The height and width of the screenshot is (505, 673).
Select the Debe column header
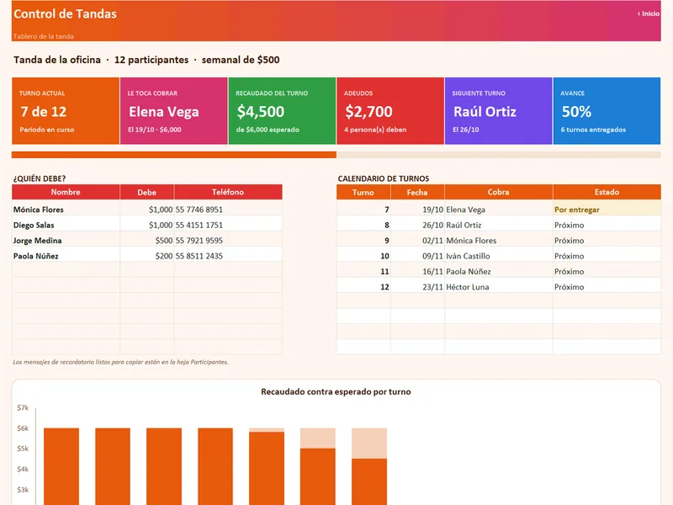click(146, 192)
